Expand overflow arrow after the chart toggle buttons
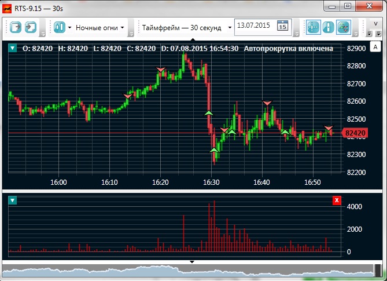The width and height of the screenshot is (387, 281). point(355,34)
